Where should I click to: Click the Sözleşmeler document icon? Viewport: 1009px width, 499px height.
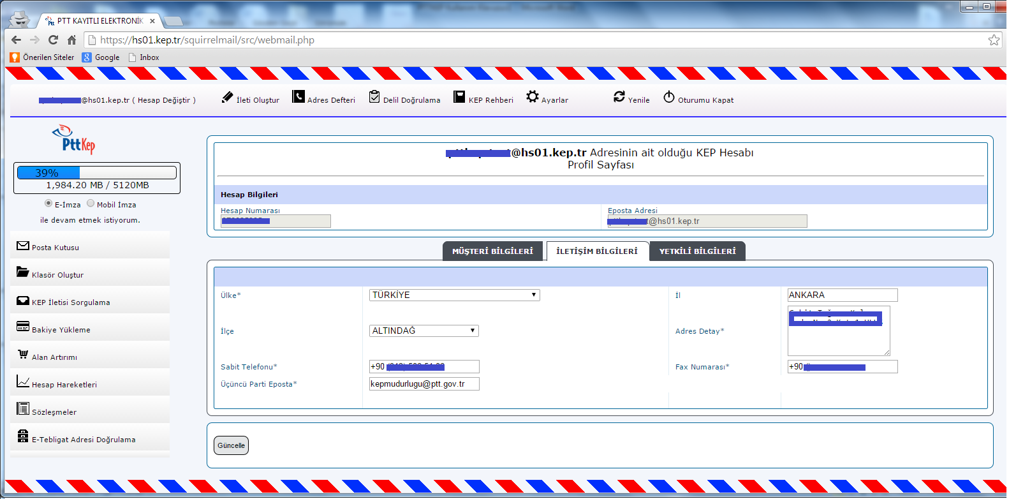23,408
